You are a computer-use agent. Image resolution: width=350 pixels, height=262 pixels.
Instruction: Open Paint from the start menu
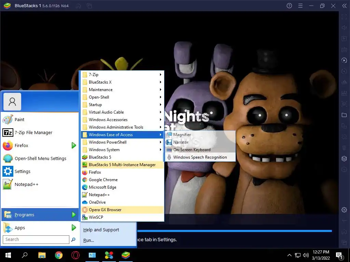40,120
